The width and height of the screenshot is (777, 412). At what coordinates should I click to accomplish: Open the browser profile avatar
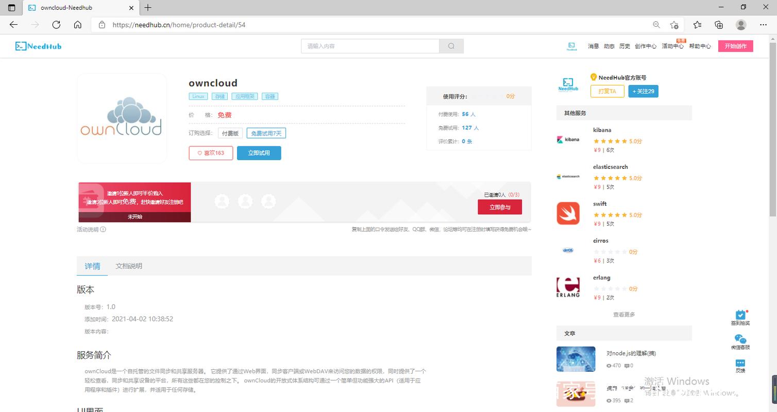coord(741,25)
